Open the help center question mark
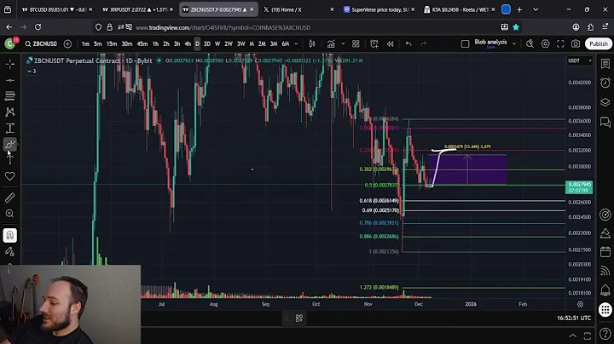This screenshot has width=614, height=344. coord(605,334)
